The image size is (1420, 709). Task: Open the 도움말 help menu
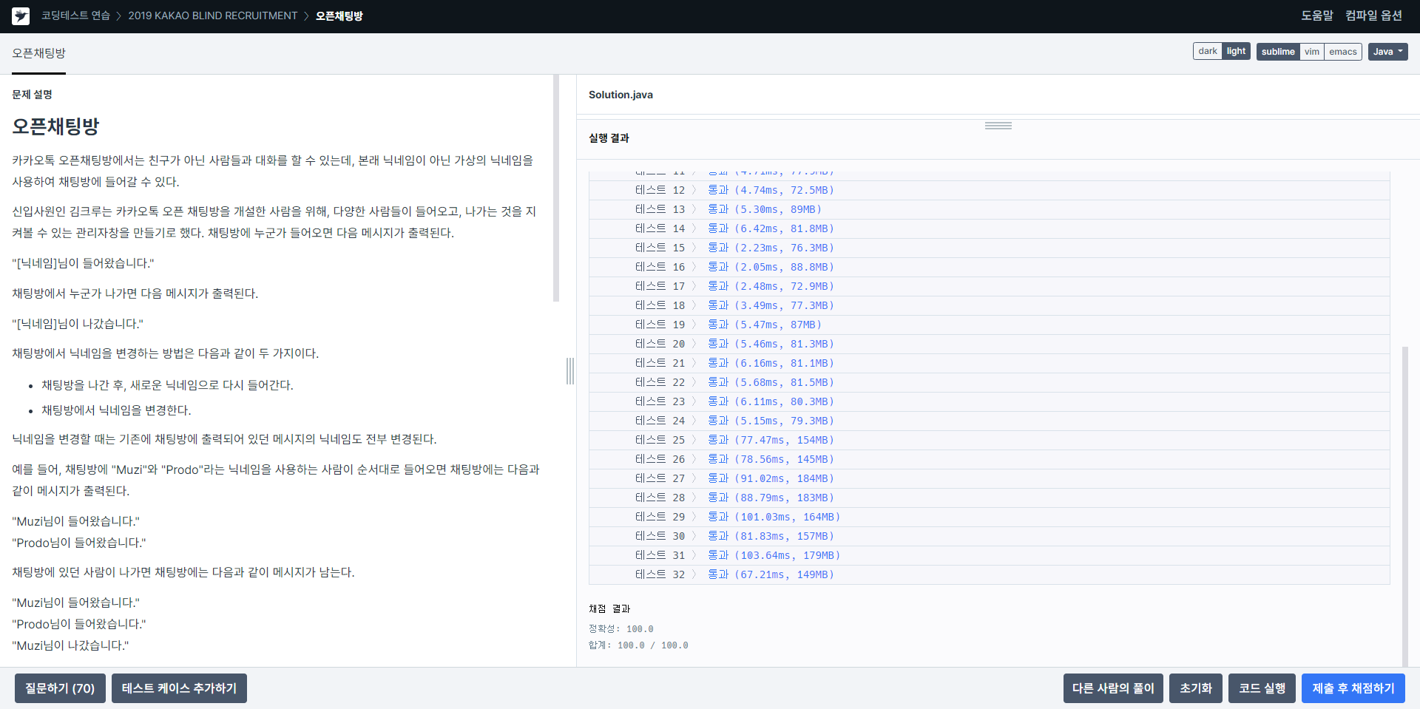tap(1317, 16)
